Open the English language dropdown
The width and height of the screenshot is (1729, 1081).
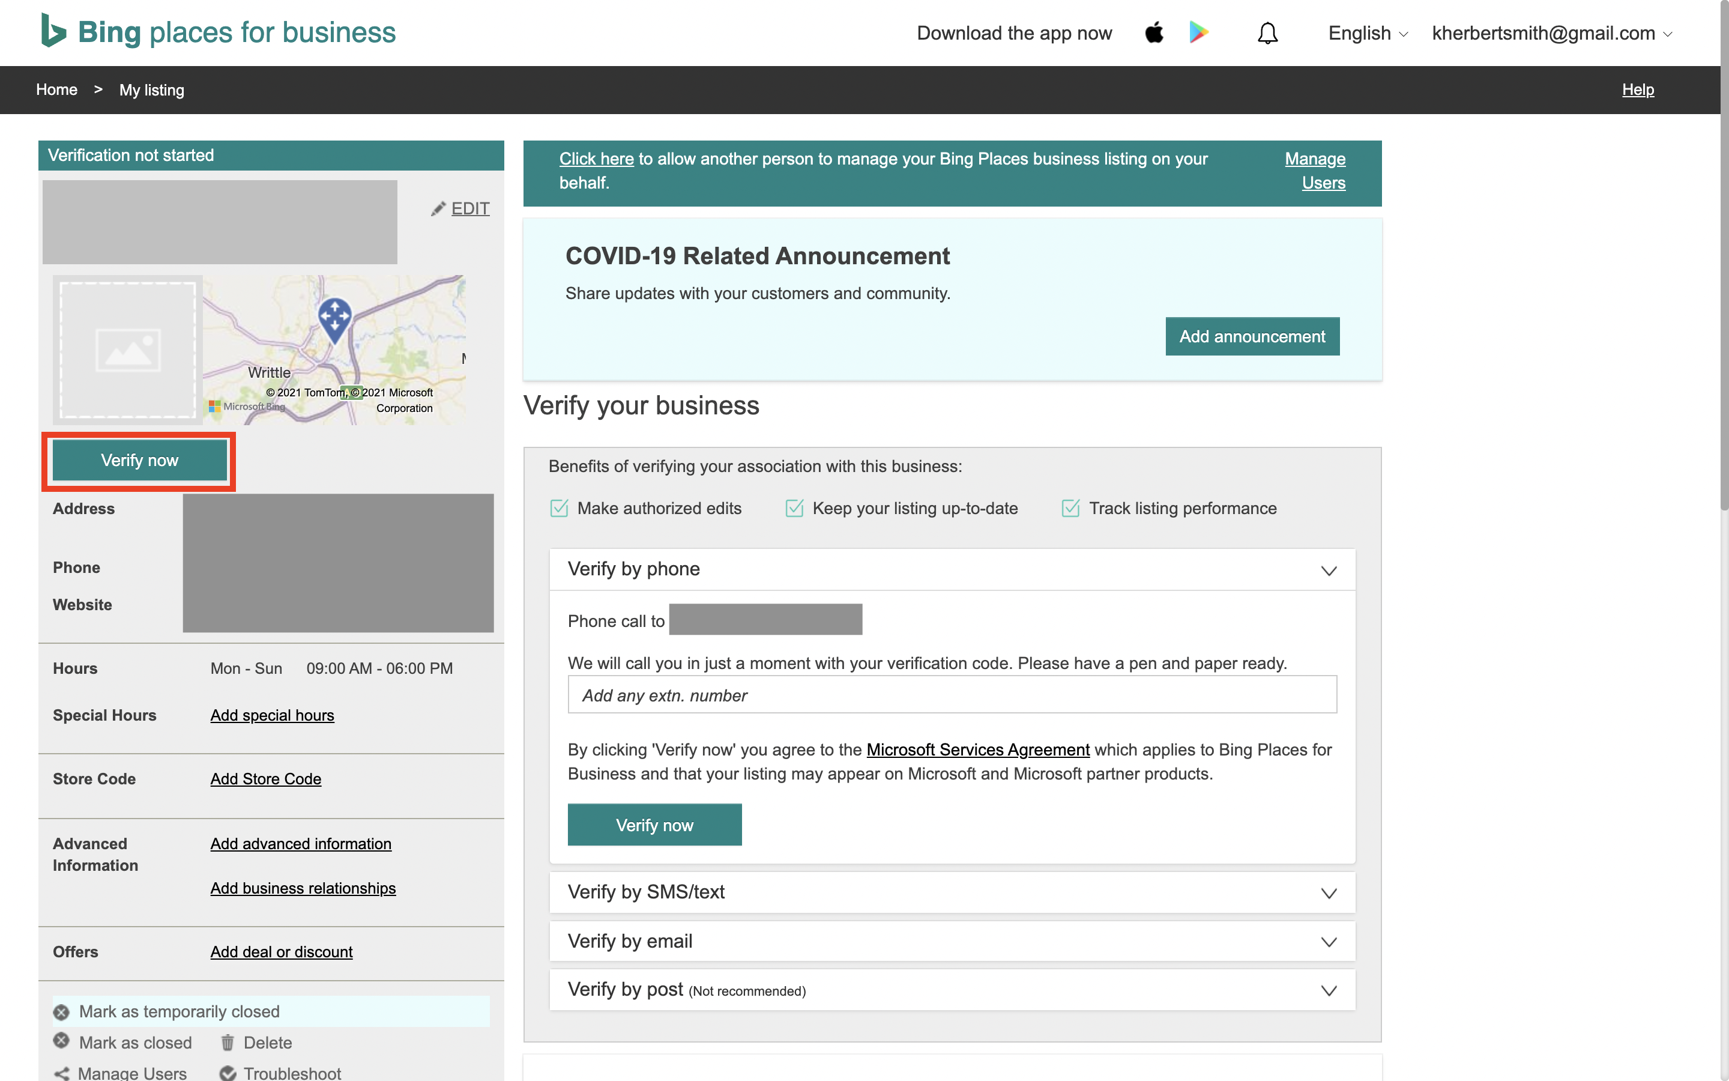[x=1368, y=33]
